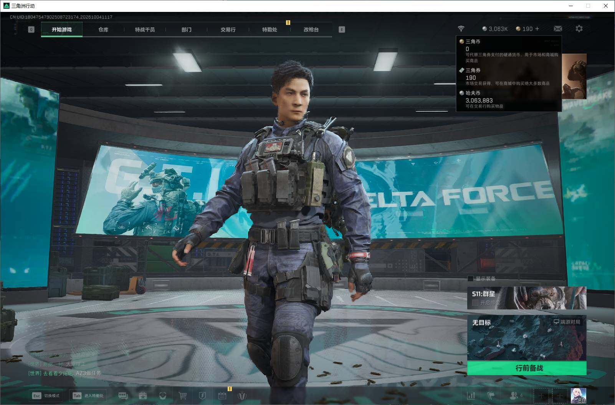Open the shopping cart store icon
Image resolution: width=615 pixels, height=405 pixels.
click(x=183, y=395)
